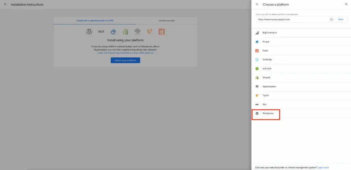The height and width of the screenshot is (170, 351).
Task: Select the Shopify logo in platform list
Action: click(257, 78)
